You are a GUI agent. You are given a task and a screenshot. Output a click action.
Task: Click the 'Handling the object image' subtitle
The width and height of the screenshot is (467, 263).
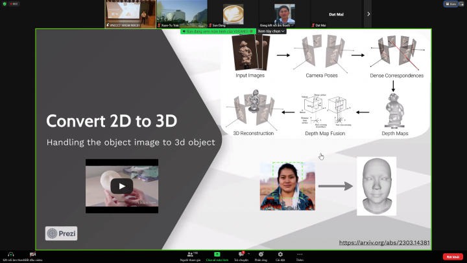[x=131, y=142]
